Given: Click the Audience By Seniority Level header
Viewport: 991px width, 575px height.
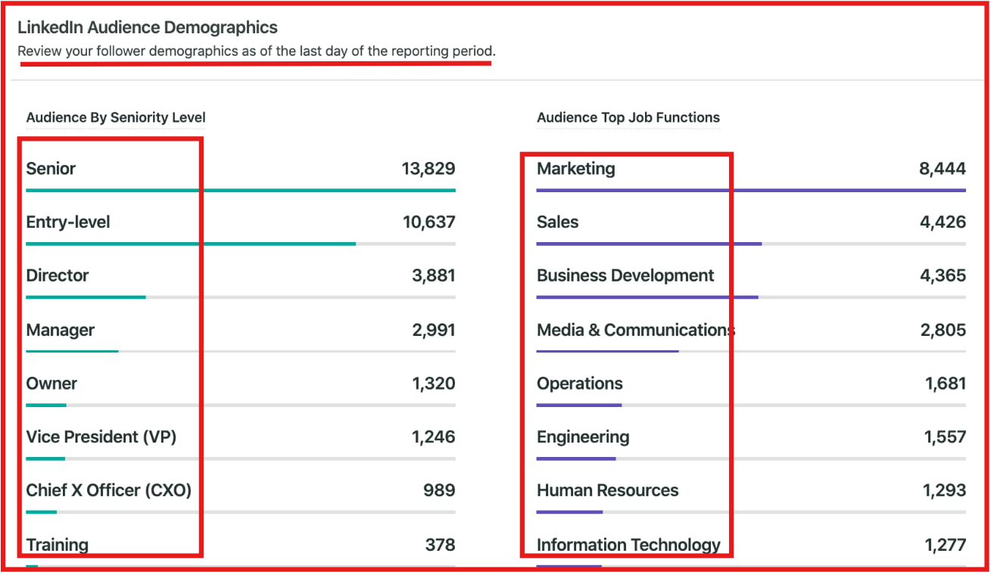Looking at the screenshot, I should point(115,118).
